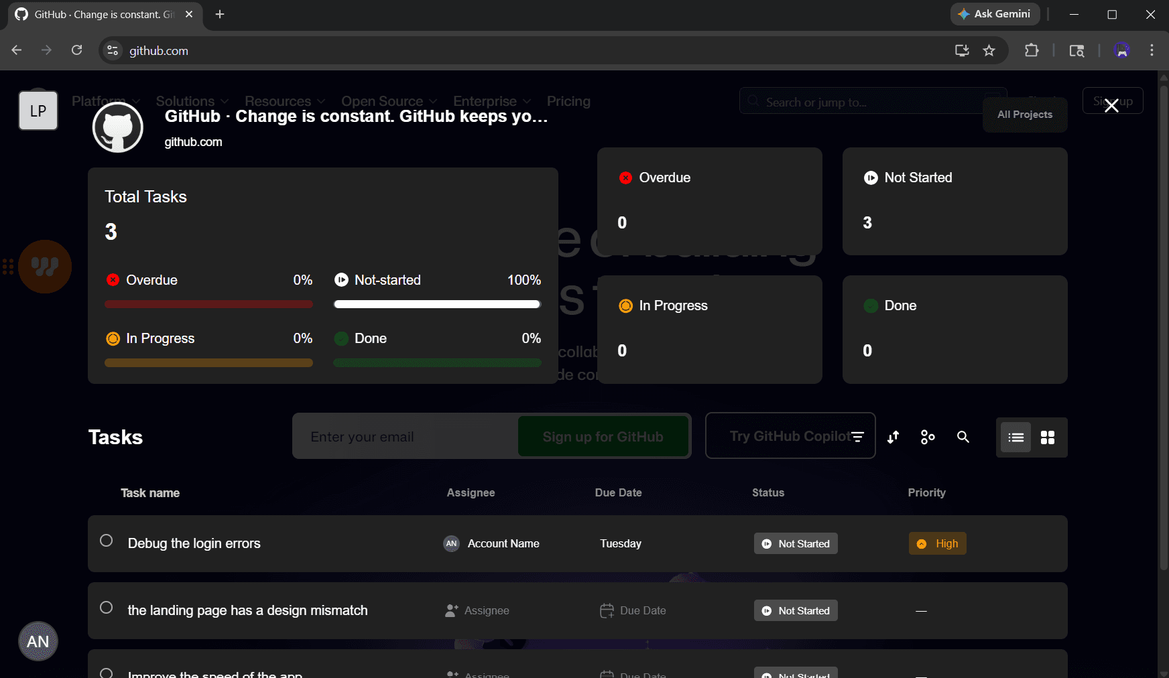Click the LP workspace avatar
1169x678 pixels.
(x=38, y=111)
